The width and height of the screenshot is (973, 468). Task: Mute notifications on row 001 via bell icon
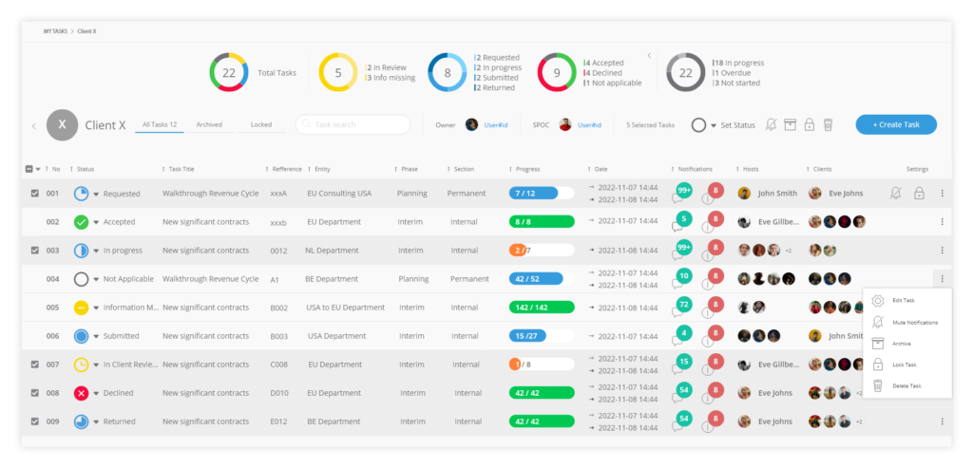[895, 194]
